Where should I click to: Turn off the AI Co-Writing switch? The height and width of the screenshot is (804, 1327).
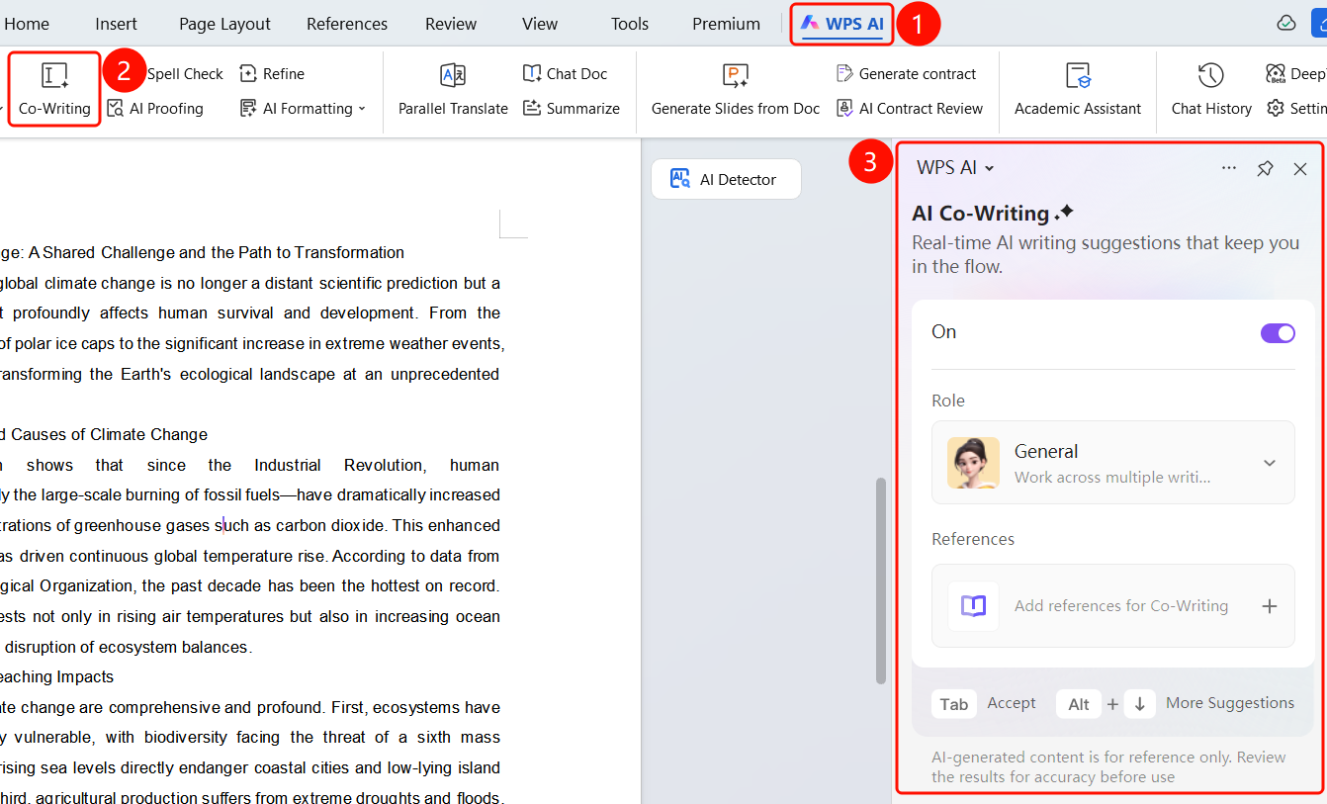click(1278, 333)
